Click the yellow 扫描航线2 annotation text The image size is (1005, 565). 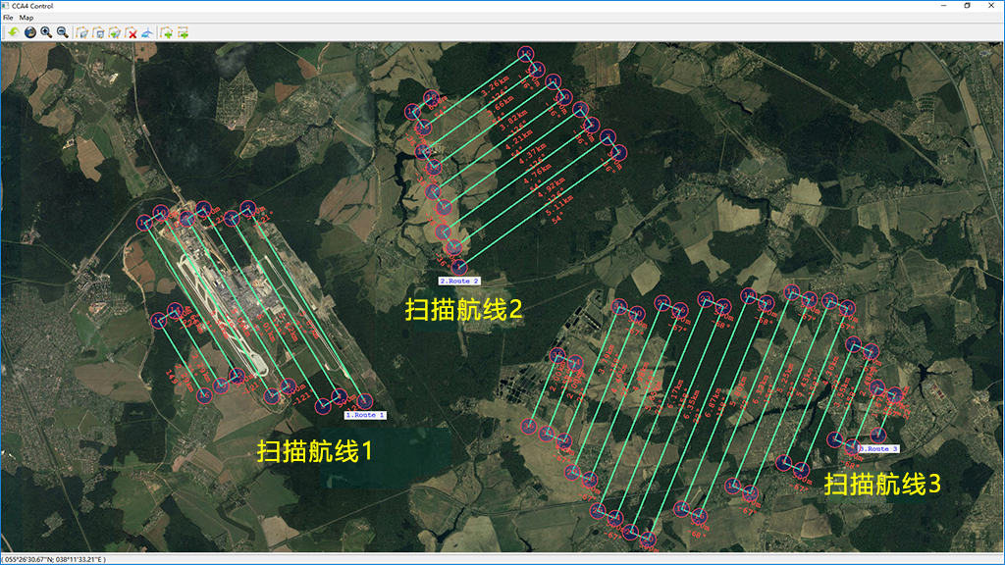(463, 310)
